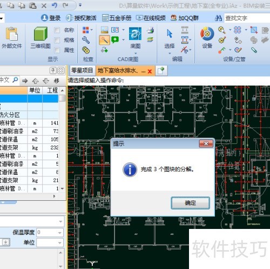The width and height of the screenshot is (270, 269).
Task: Click the blue magnifier search icon in panel
Action: pyautogui.click(x=15, y=80)
